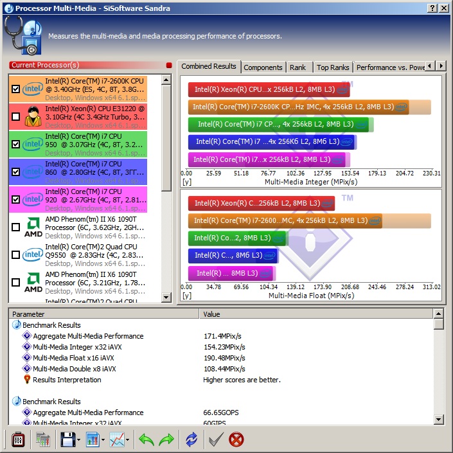453x453 pixels.
Task: Select the Combined Results tab
Action: [x=209, y=66]
